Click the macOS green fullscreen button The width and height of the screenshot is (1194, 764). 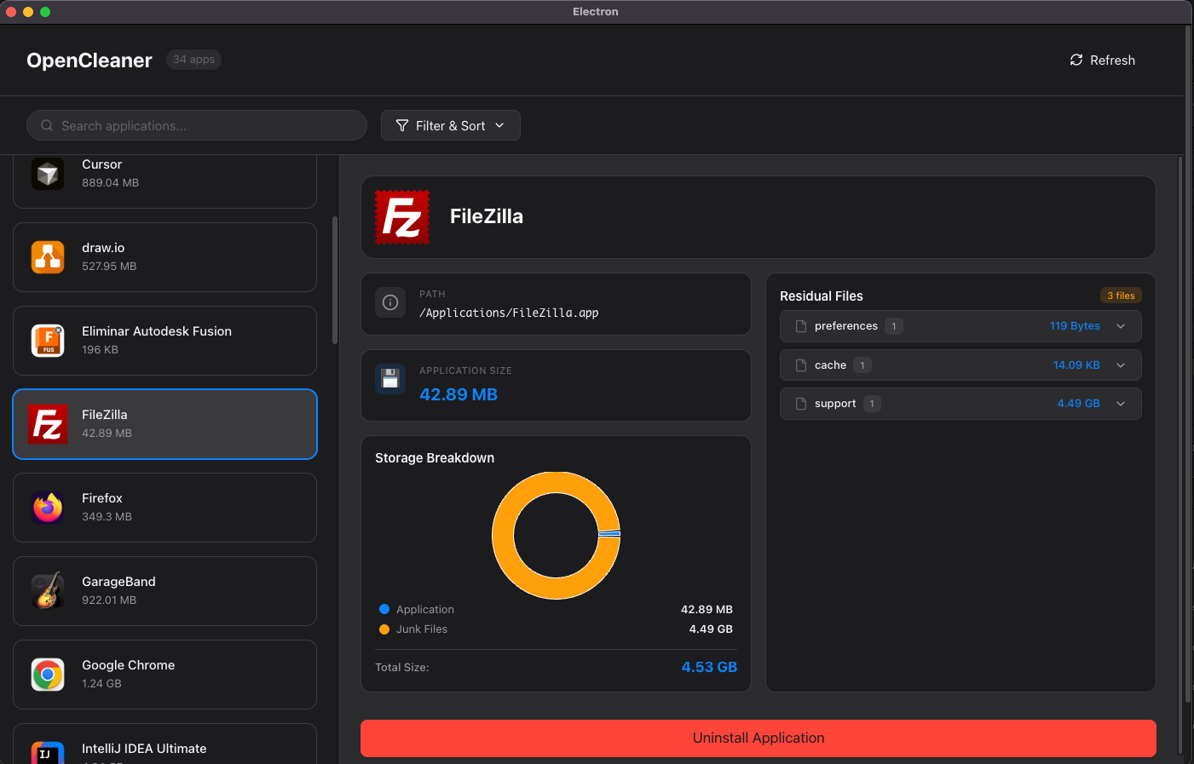pos(45,12)
